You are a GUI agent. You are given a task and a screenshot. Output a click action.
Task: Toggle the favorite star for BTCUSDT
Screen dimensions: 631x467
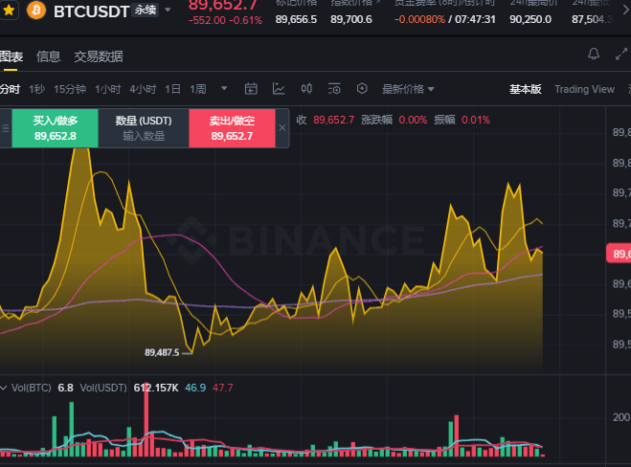(9, 11)
